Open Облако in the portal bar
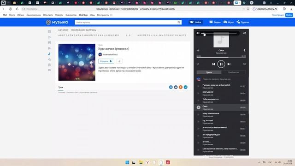The height and width of the screenshot is (166, 295). click(x=20, y=15)
